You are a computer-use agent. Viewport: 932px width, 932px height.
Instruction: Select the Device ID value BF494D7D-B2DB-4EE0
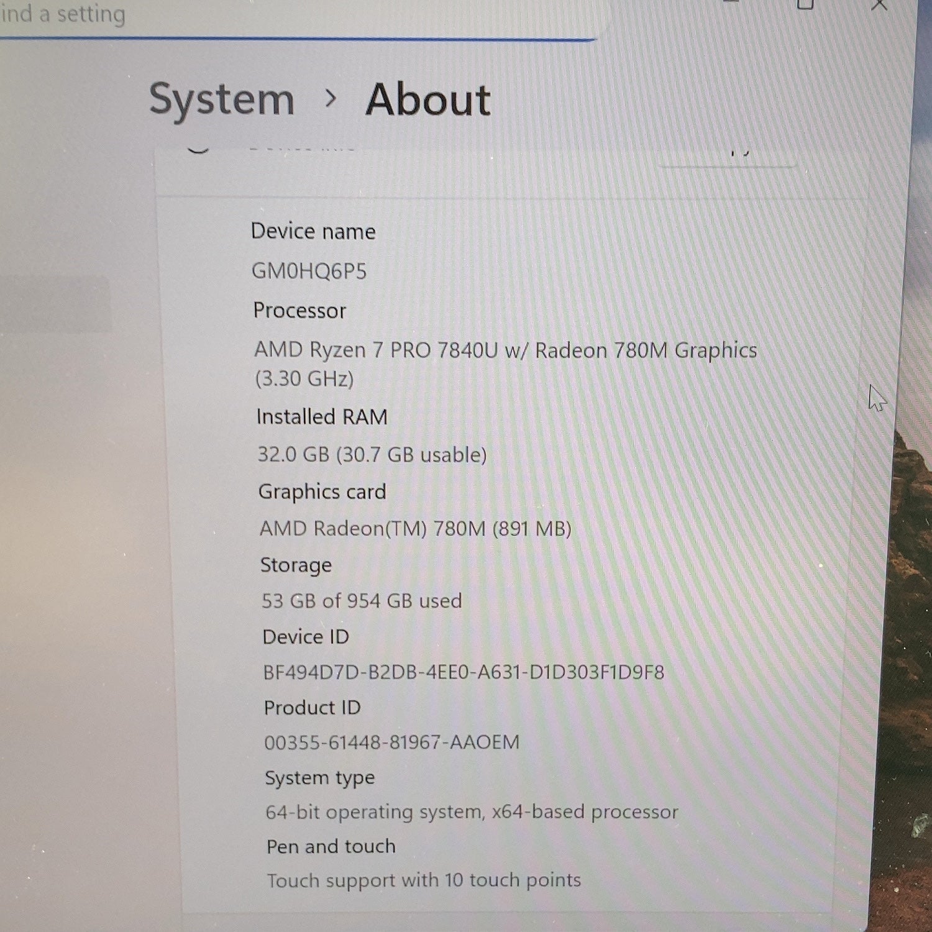464,672
